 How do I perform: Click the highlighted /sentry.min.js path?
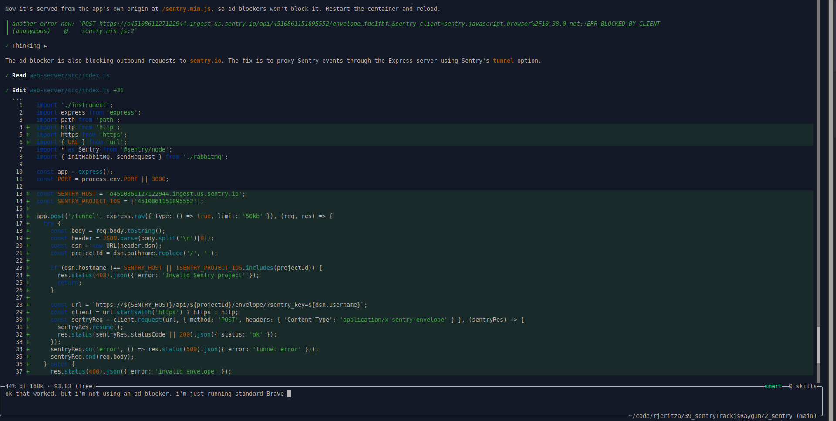(186, 9)
